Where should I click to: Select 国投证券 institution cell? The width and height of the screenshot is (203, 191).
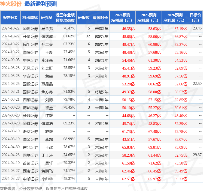(31, 84)
